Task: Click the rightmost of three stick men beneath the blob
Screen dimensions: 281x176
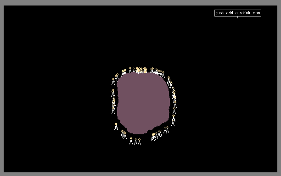Action: 139,142
